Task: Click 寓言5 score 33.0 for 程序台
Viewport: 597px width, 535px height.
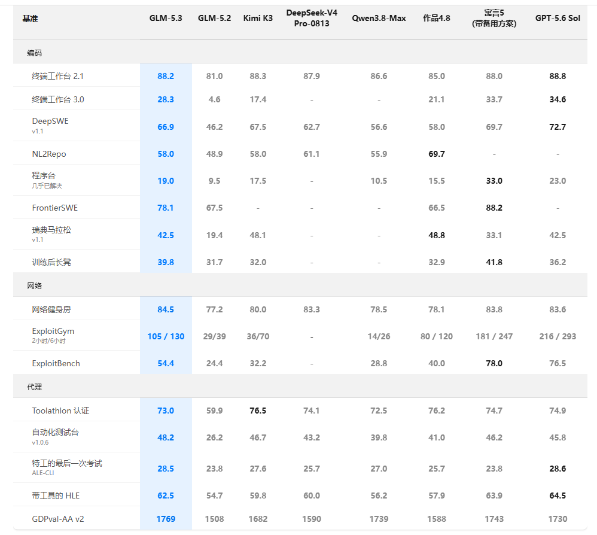Action: [494, 181]
